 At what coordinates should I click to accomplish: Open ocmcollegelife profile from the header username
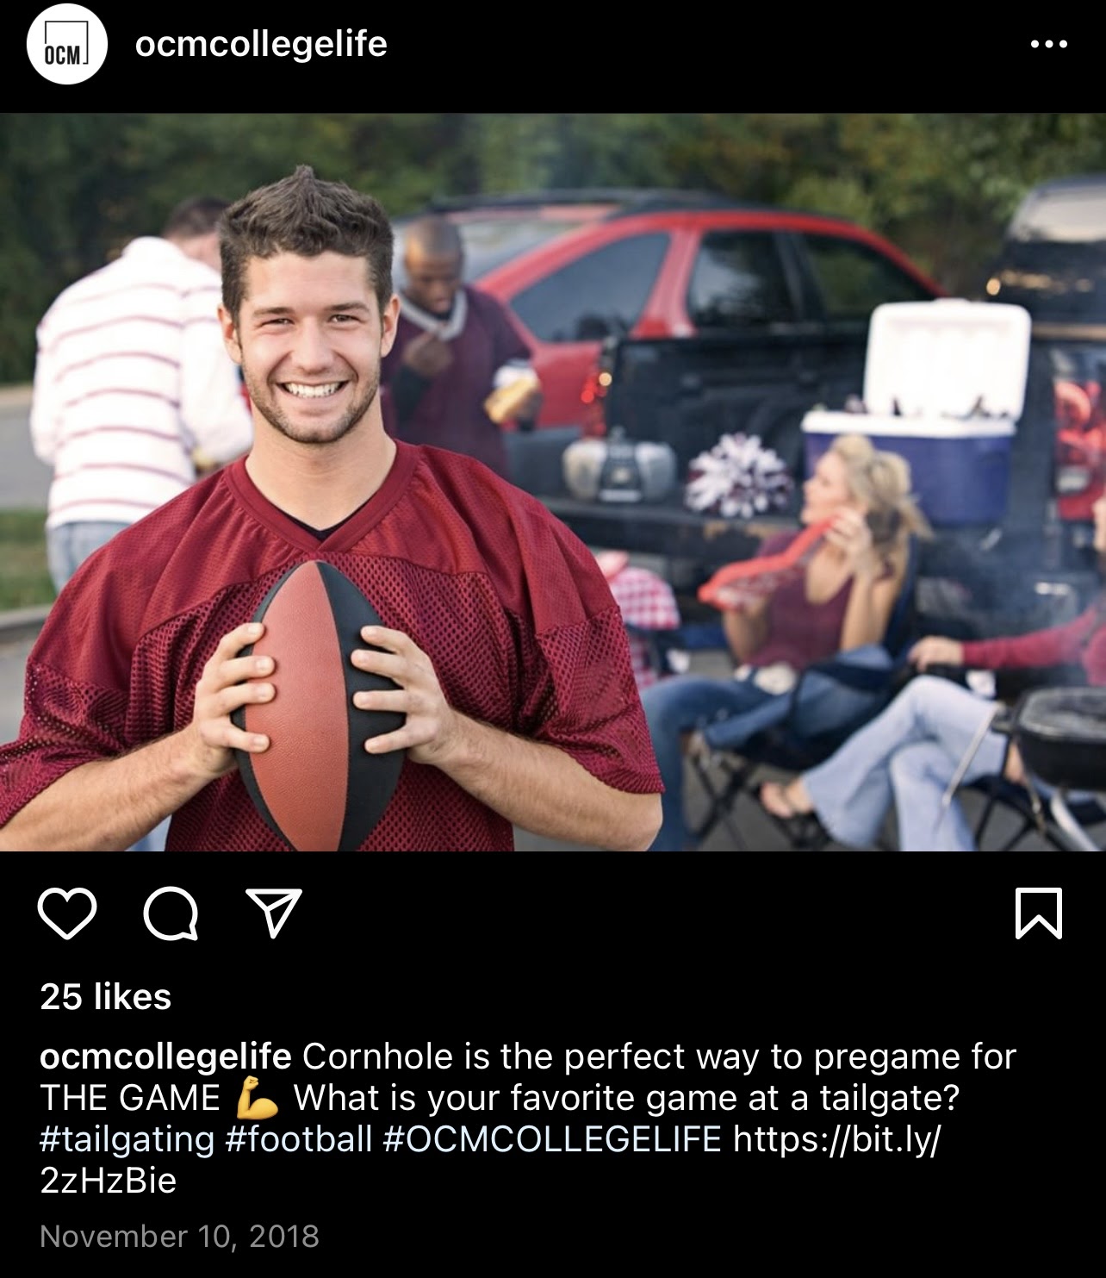coord(261,44)
